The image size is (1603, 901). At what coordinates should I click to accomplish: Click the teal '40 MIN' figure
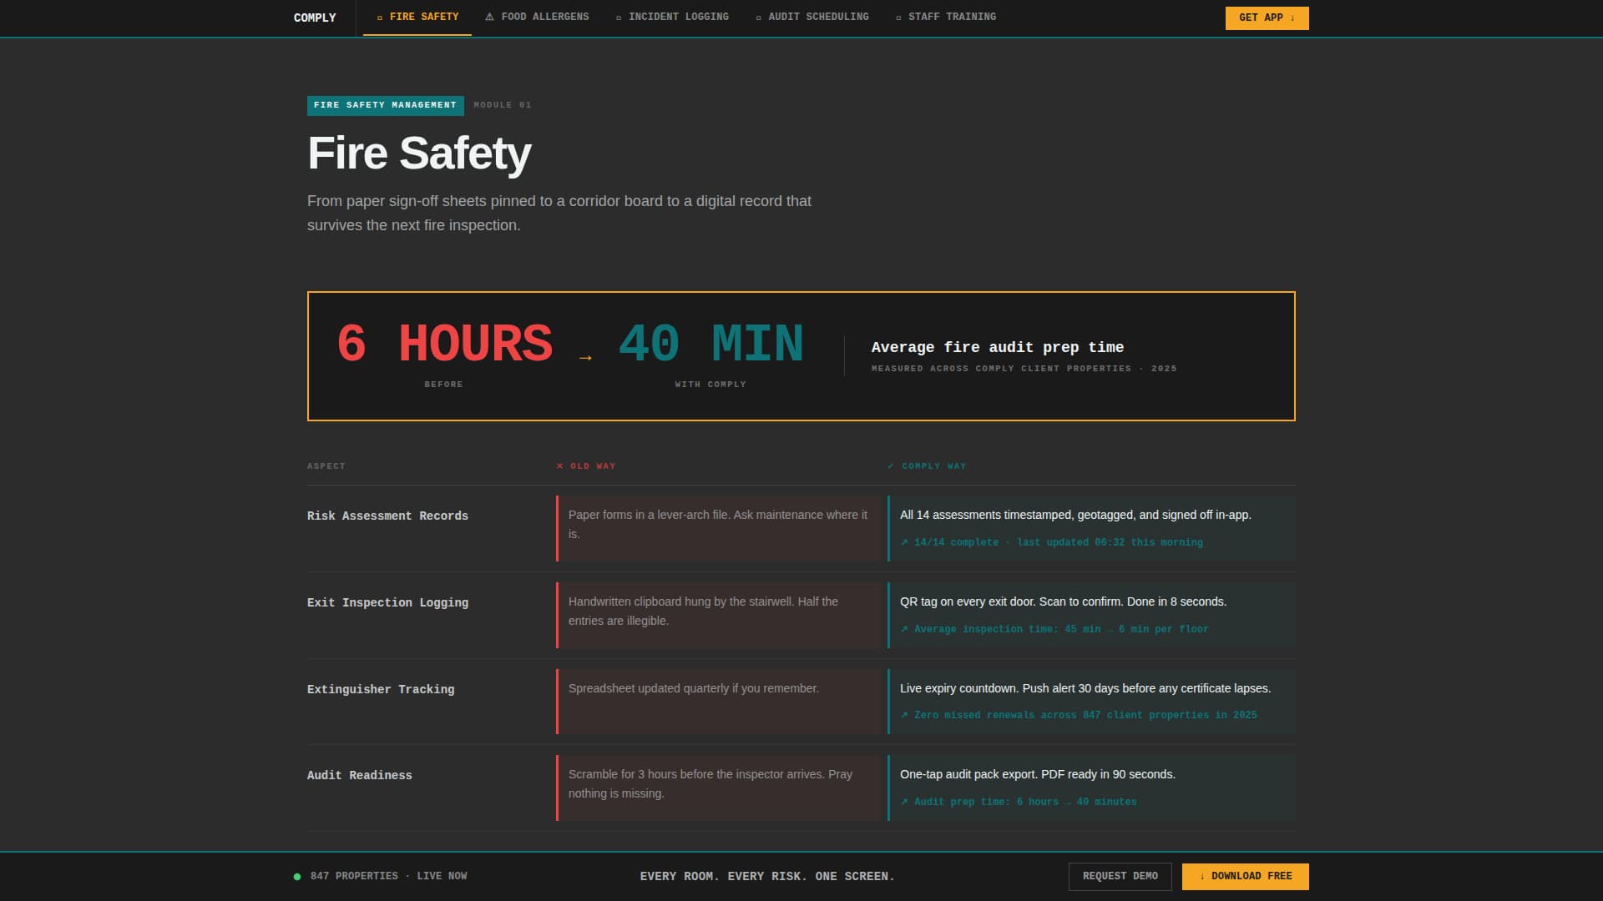click(710, 343)
